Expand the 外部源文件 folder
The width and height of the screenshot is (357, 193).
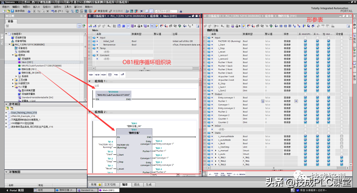click(13, 83)
